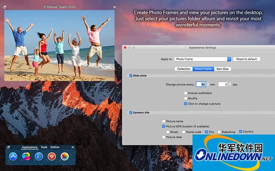The height and width of the screenshot is (171, 275).
Task: Launch the red Vivaldi browser icon
Action: pos(52,156)
